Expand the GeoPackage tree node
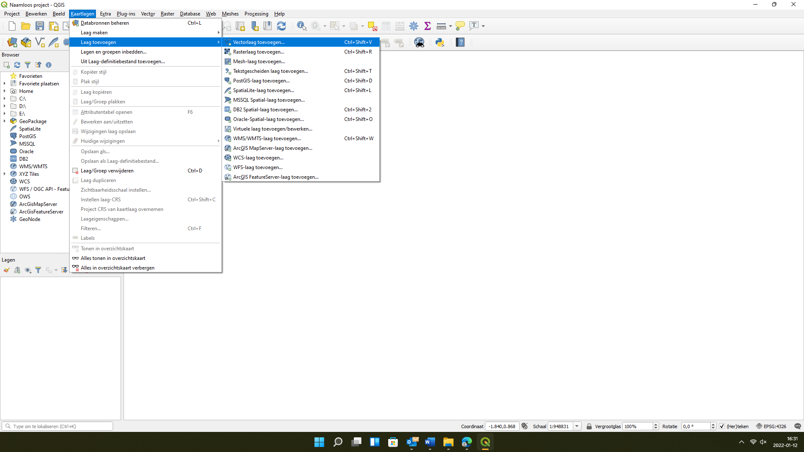This screenshot has height=452, width=804. 5,121
